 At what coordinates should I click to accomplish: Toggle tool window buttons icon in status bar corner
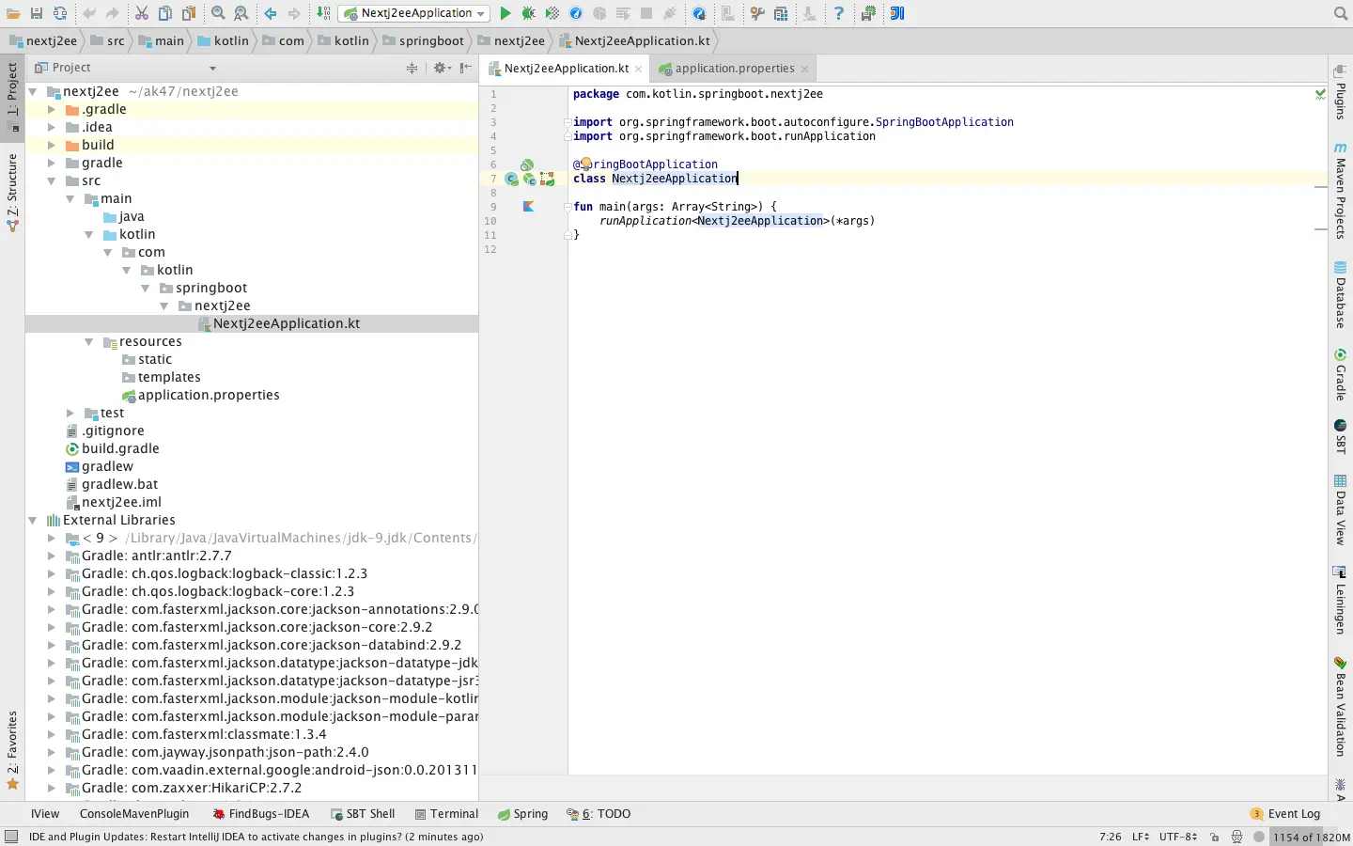(11, 837)
